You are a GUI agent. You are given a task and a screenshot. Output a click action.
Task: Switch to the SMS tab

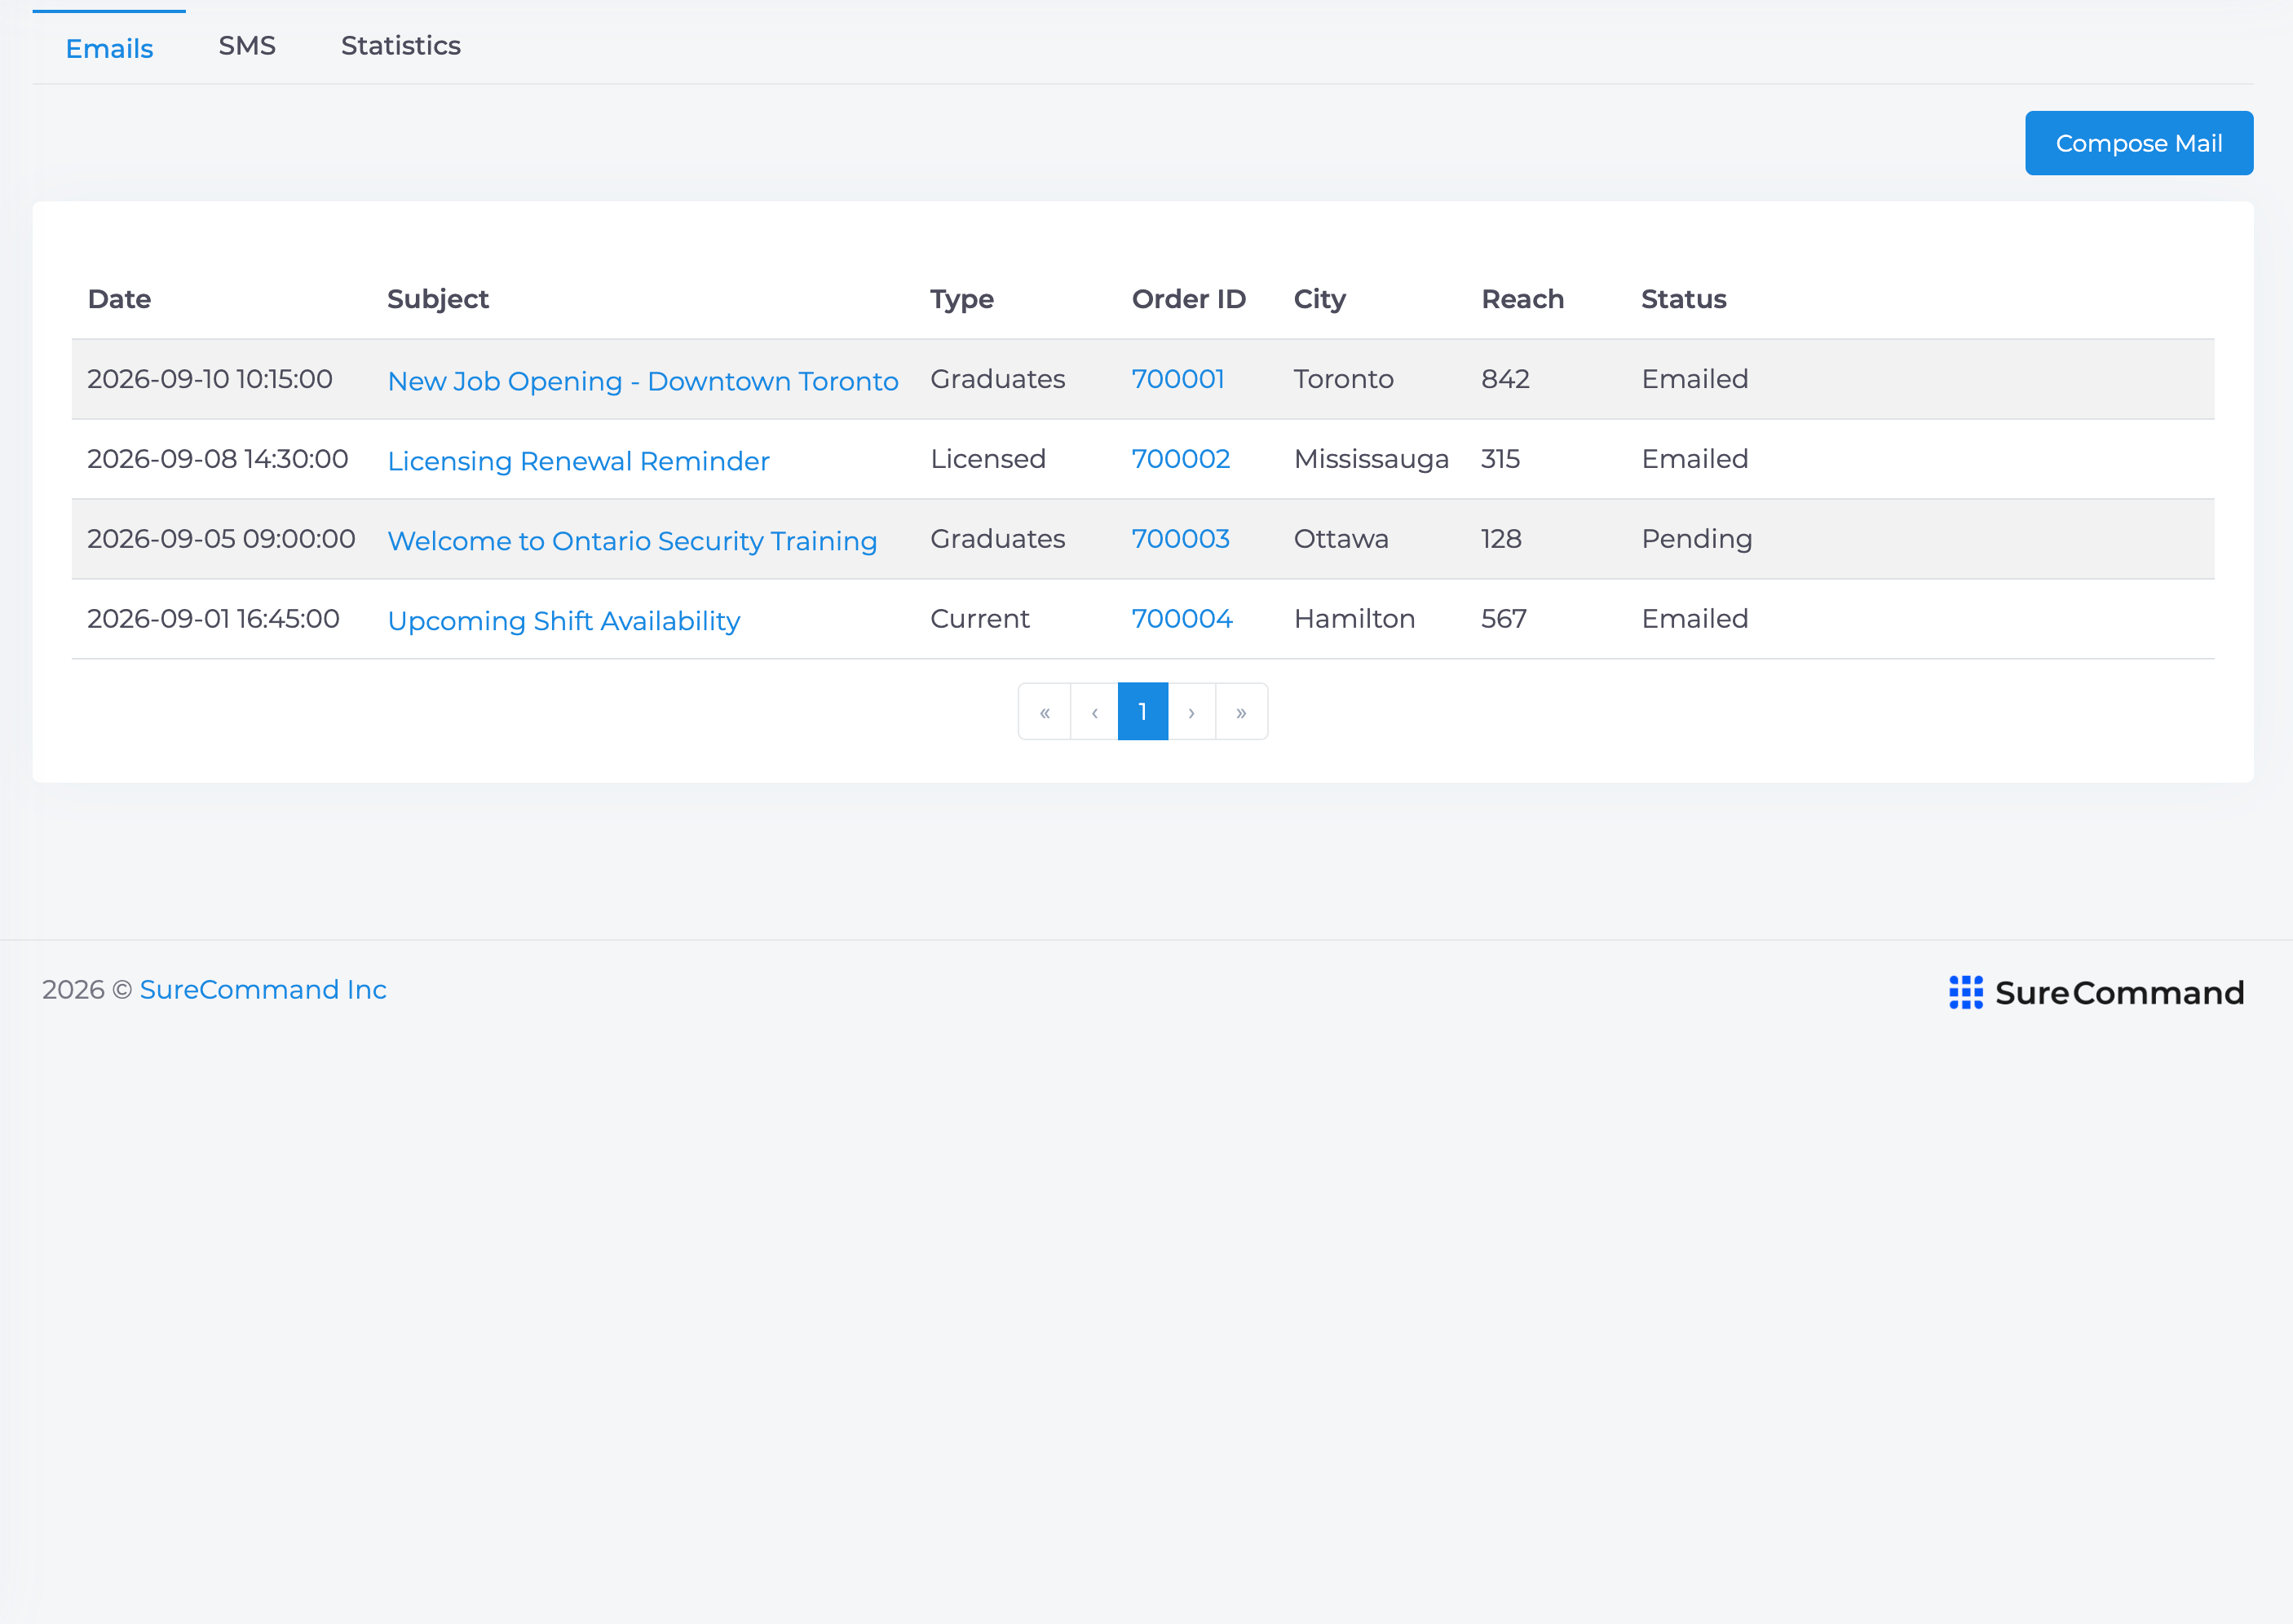pyautogui.click(x=247, y=46)
